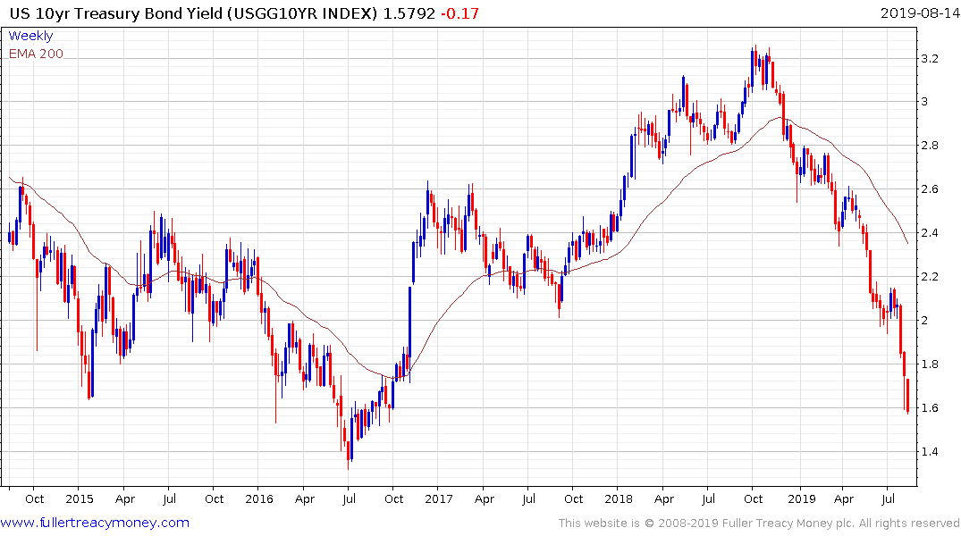Screen dimensions: 961x536
Task: Select the 'EMA 200' legend label
Action: 36,54
